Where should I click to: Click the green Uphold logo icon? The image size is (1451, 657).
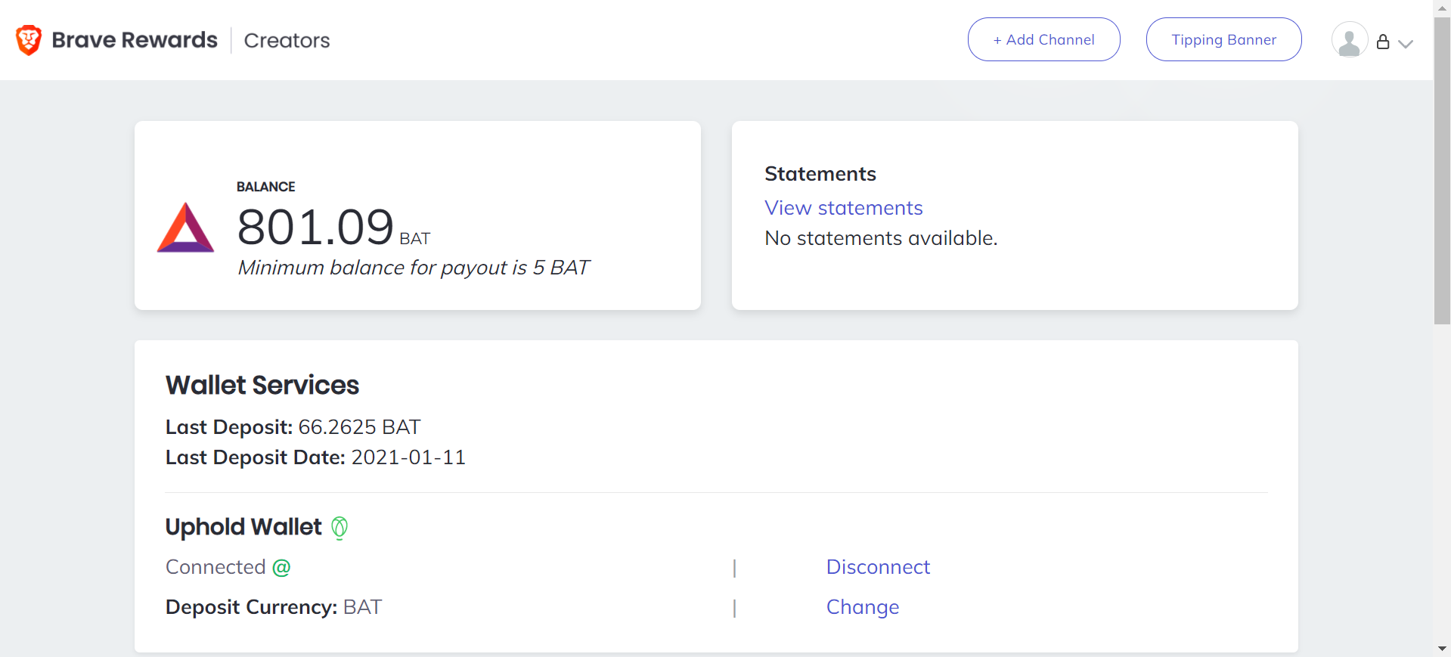point(339,527)
